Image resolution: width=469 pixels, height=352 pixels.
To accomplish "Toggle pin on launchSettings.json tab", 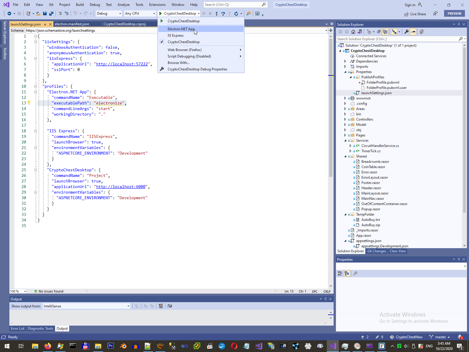I will point(45,24).
